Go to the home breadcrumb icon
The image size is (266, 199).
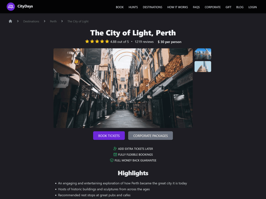[x=10, y=21]
